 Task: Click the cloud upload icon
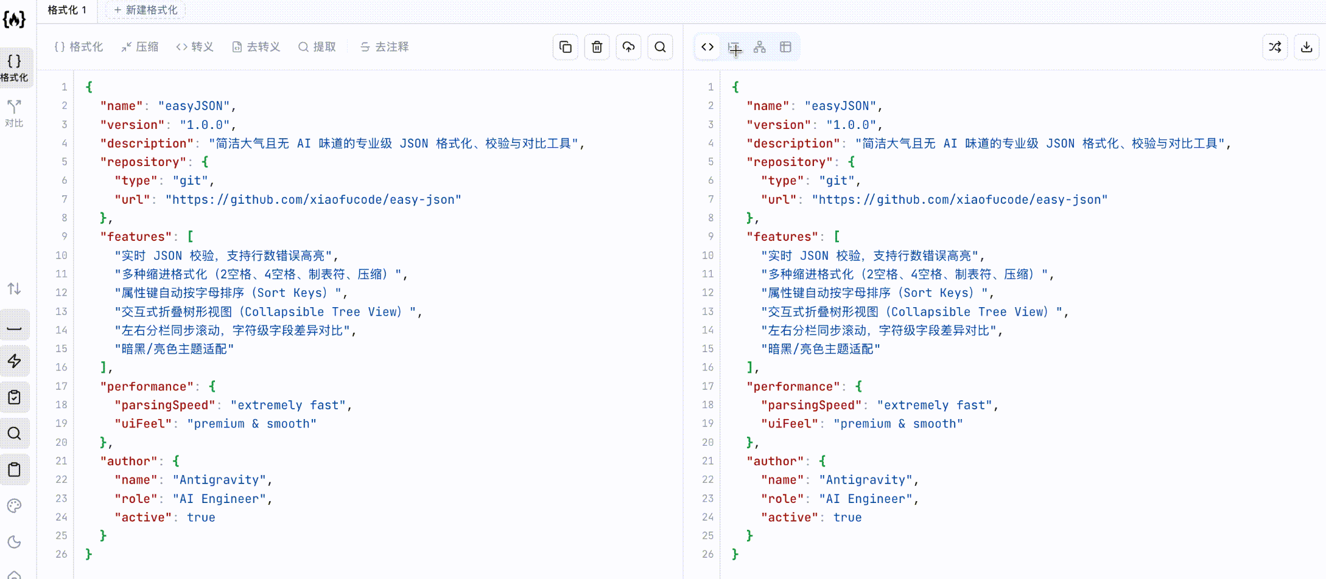click(x=628, y=47)
